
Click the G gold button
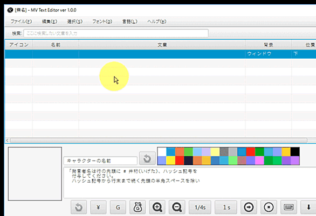(x=118, y=207)
